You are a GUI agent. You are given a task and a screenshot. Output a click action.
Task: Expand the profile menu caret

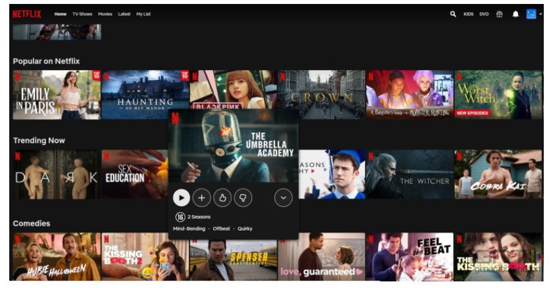click(540, 14)
